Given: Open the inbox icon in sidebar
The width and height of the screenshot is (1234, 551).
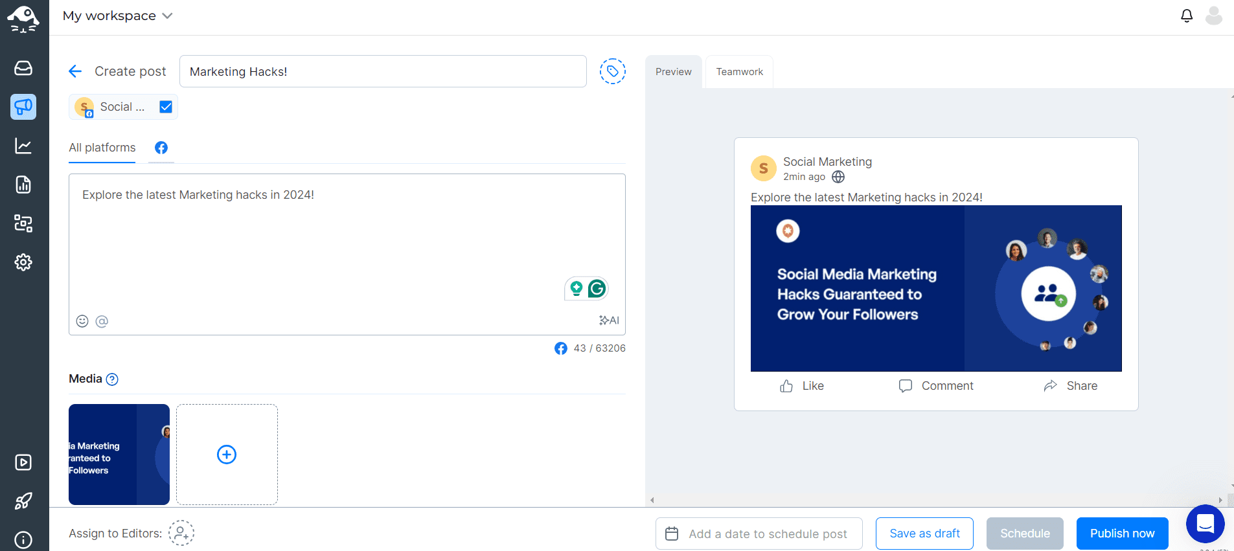Looking at the screenshot, I should pyautogui.click(x=23, y=68).
